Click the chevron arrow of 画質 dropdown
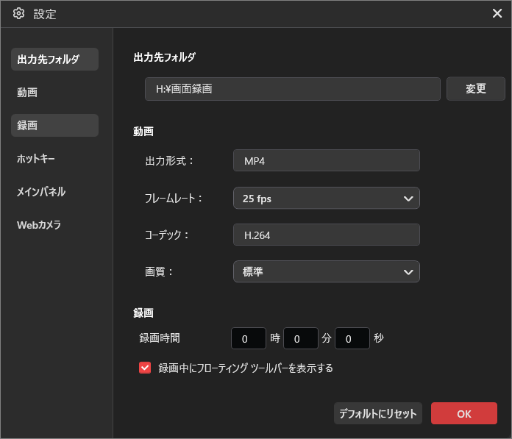 click(x=408, y=272)
